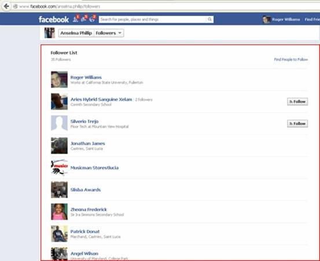Open Roger Williams follower name link
Screen dimensions: 320x261
tap(86, 77)
